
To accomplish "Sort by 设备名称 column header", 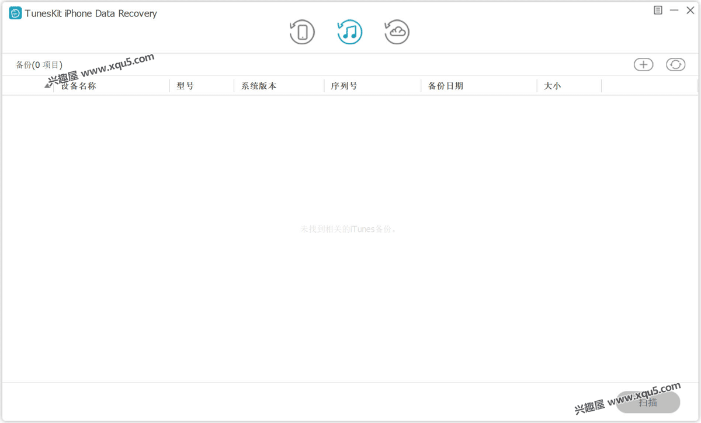I will click(x=112, y=86).
